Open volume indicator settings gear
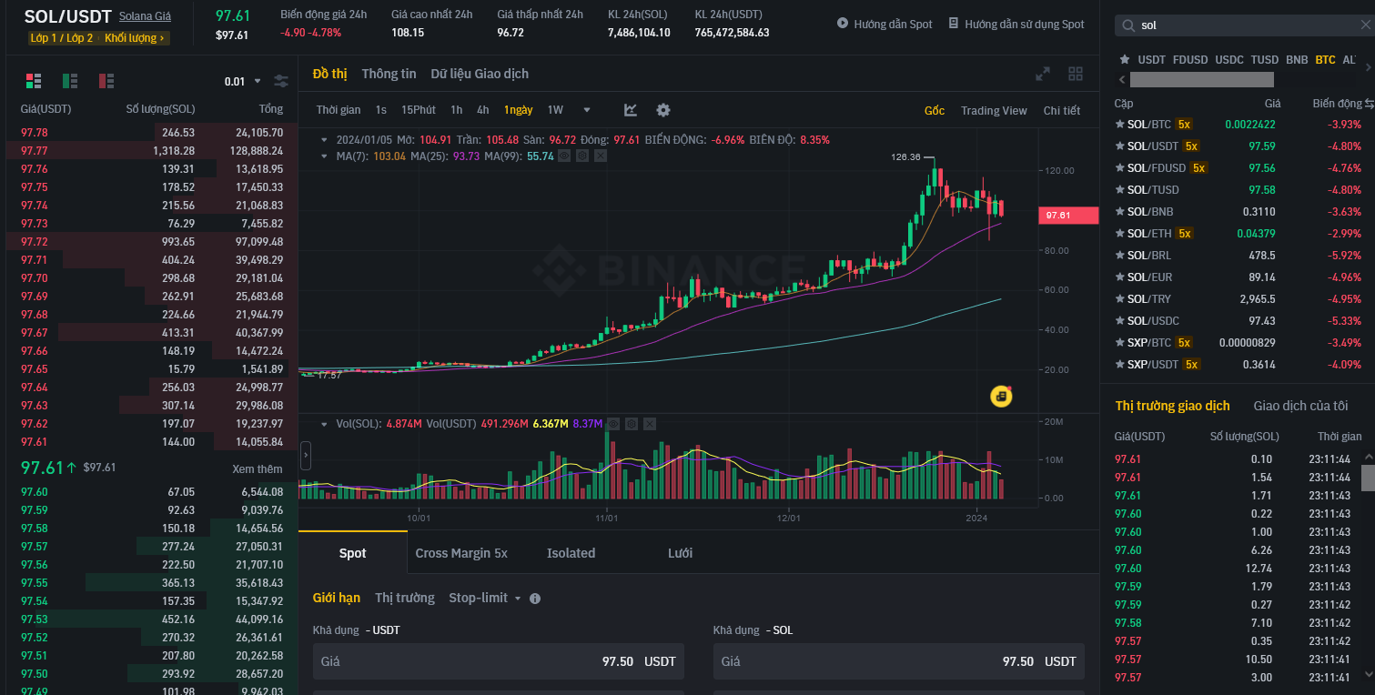1375x695 pixels. click(x=632, y=424)
